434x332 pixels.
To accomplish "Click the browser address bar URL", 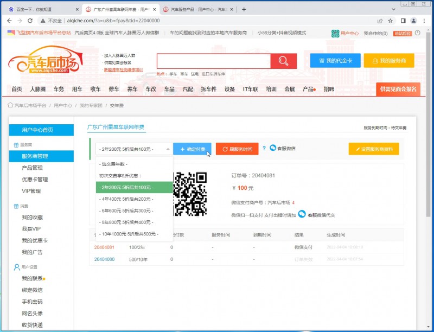I will point(113,21).
